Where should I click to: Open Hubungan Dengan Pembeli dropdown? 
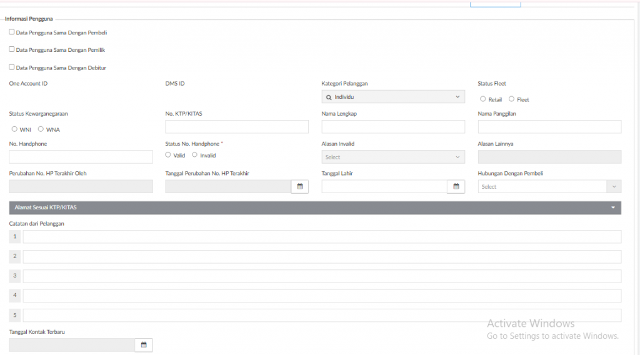[x=549, y=187]
